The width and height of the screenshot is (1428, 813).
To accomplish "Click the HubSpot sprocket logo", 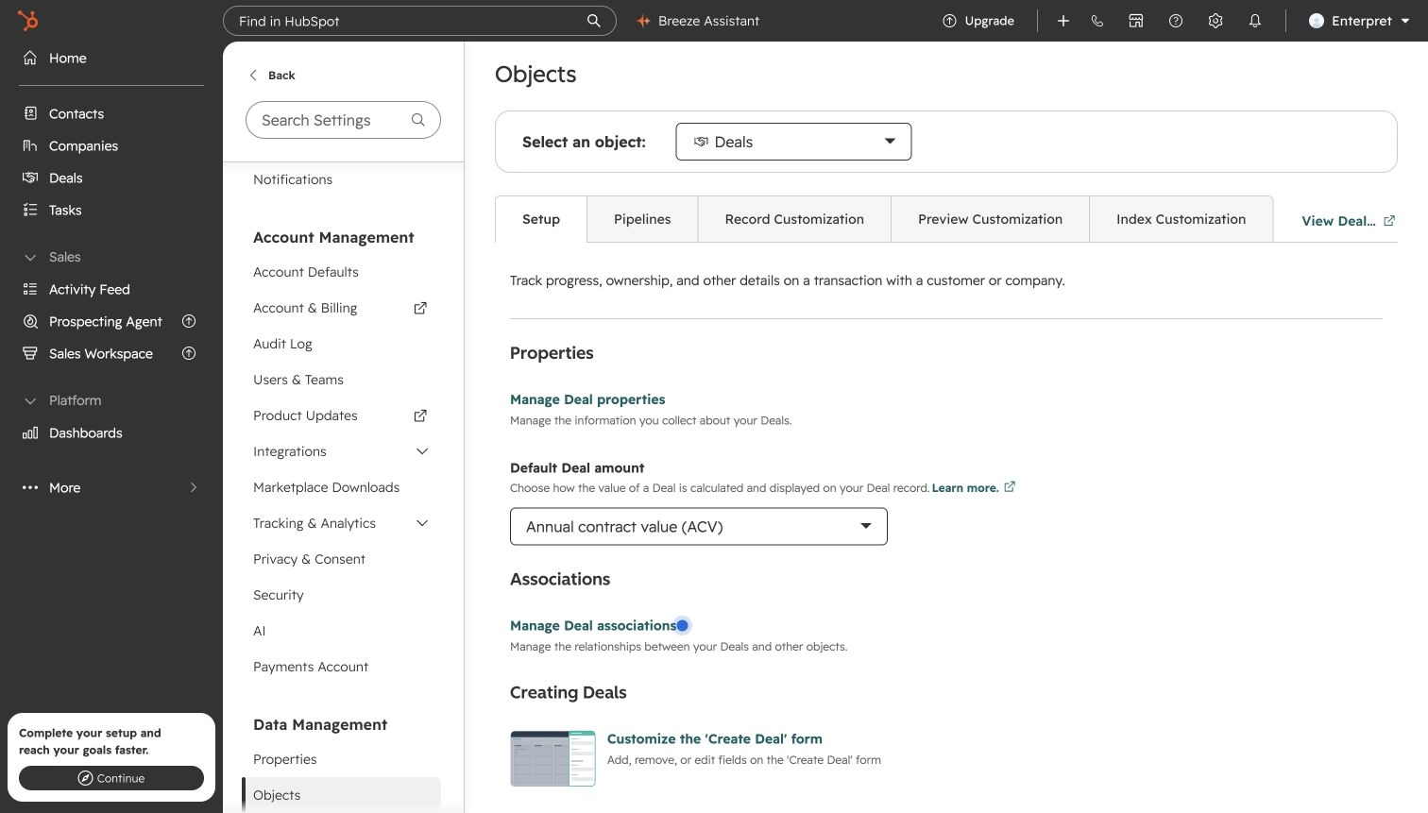I will pos(28,20).
